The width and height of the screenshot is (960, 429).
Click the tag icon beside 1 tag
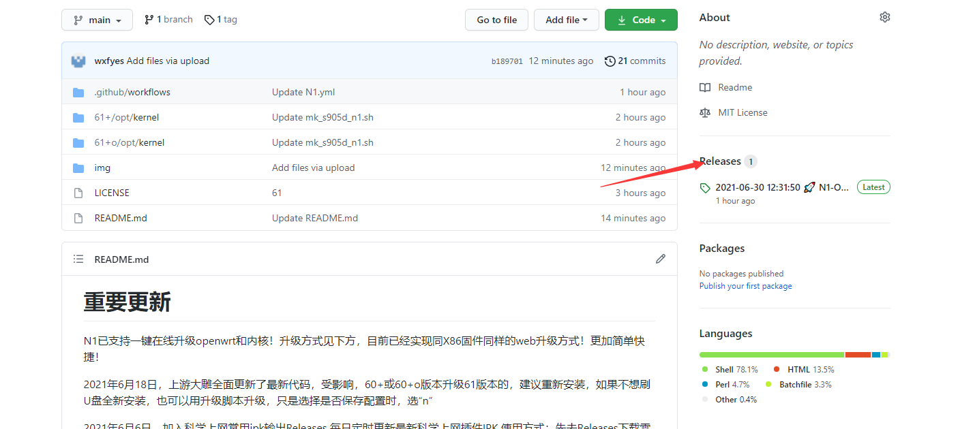point(209,19)
